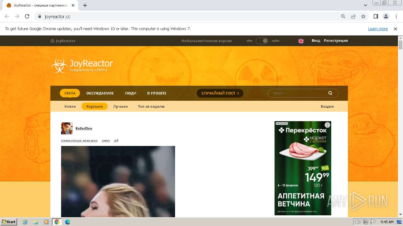Dismiss the Chrome update notification bar
Image resolution: width=403 pixels, height=226 pixels.
click(395, 29)
